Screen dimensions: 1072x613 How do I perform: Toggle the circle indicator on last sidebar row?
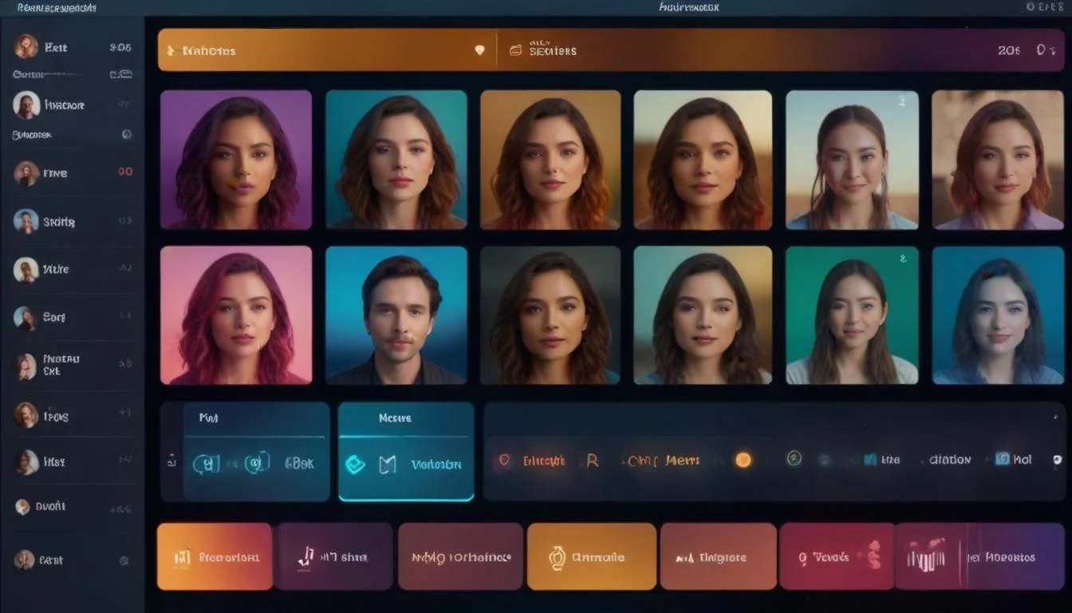point(124,560)
